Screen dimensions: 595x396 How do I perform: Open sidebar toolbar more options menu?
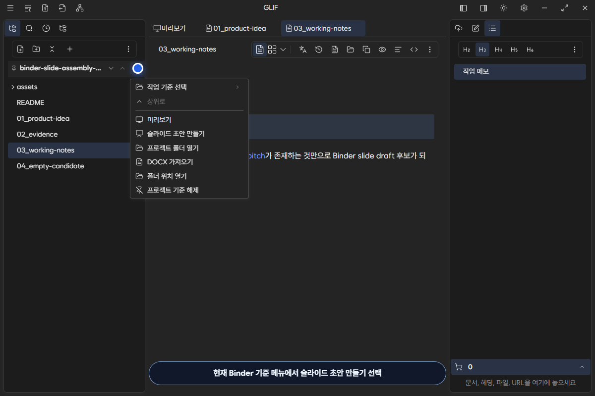[x=128, y=49]
